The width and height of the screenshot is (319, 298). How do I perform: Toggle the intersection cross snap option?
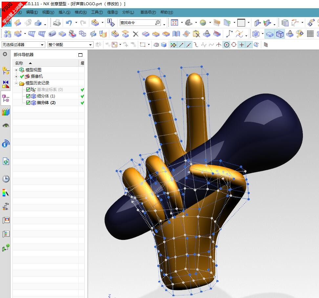(242, 45)
